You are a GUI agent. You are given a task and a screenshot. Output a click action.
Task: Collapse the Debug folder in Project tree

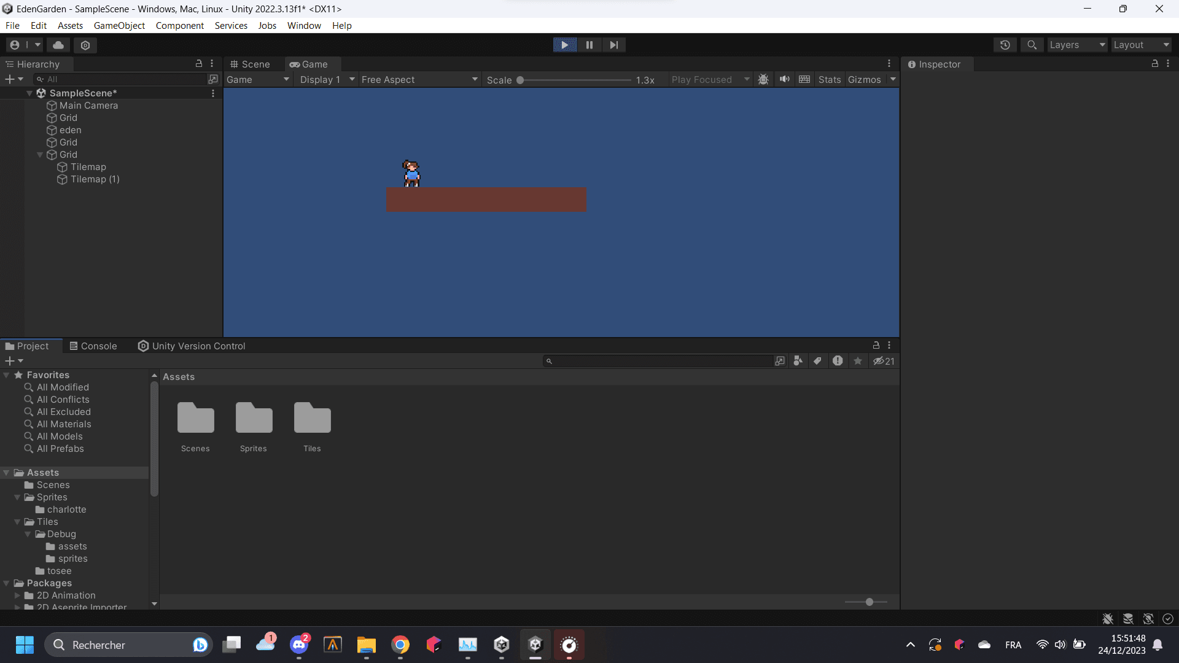[x=28, y=534]
